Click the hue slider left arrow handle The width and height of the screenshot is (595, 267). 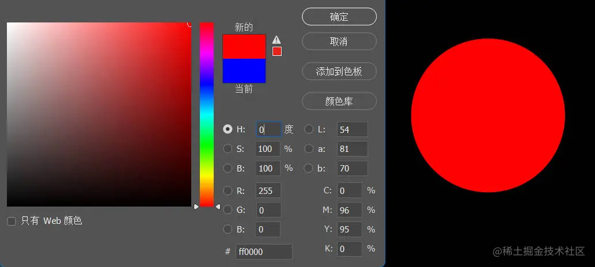(196, 207)
